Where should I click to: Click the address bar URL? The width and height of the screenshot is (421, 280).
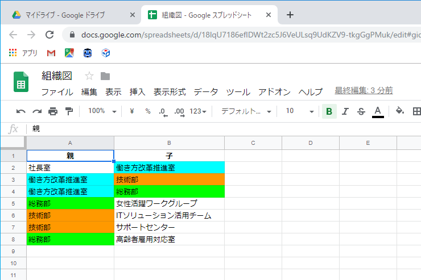[x=250, y=35]
